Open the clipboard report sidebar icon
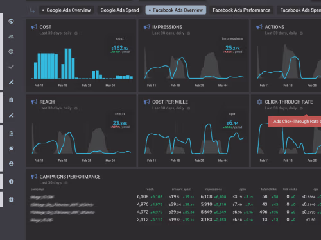Screen dimensions: 321x240 12,100
